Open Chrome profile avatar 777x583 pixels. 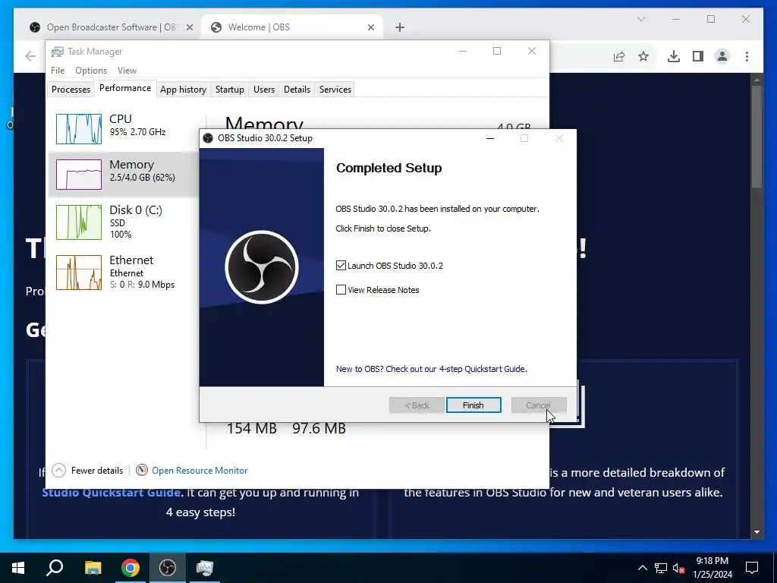click(x=722, y=56)
